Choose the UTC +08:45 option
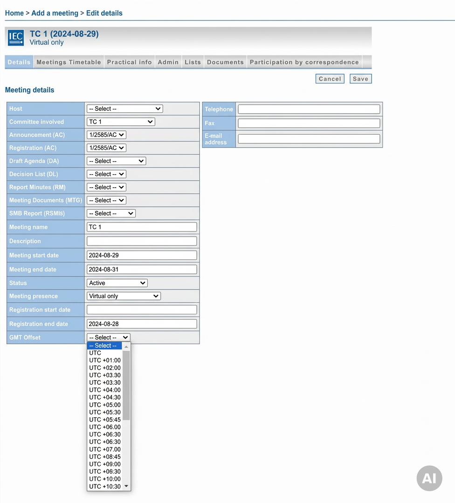The height and width of the screenshot is (503, 455). 105,457
